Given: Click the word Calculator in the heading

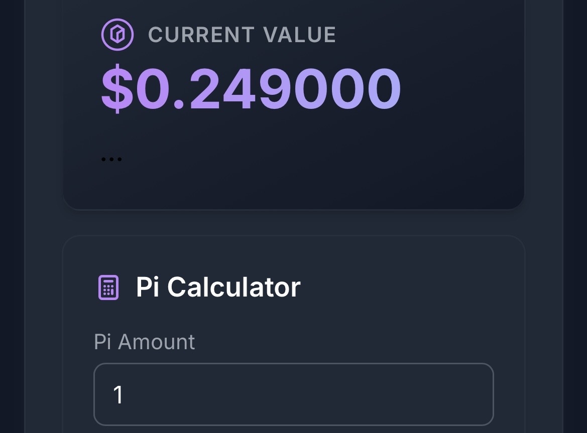Looking at the screenshot, I should click(x=233, y=287).
